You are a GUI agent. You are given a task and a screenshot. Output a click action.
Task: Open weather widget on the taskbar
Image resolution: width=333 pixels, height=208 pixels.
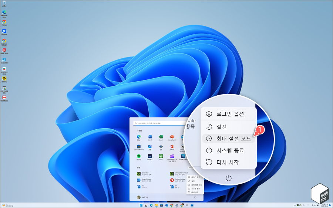(x=7, y=205)
